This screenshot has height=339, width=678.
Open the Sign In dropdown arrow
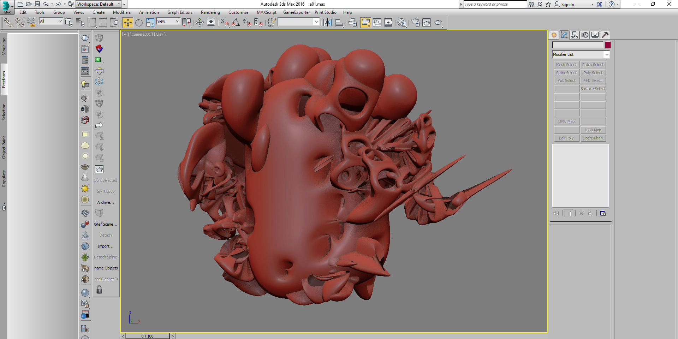point(592,5)
